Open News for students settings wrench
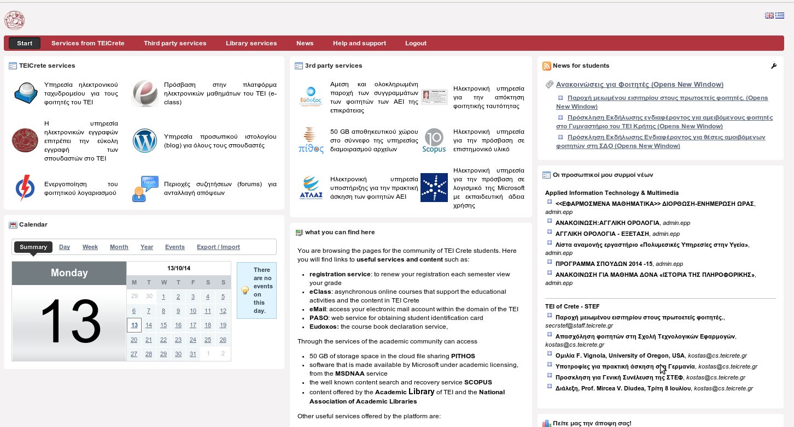The image size is (794, 427). (773, 66)
